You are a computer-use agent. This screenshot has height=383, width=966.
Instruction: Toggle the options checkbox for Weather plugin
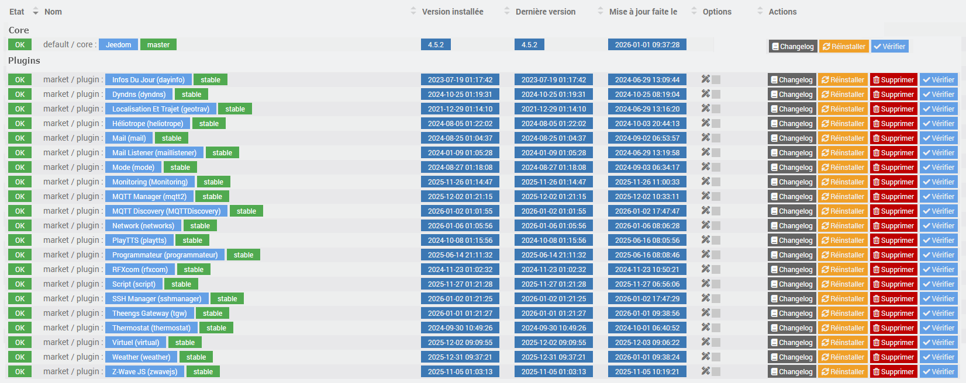tap(716, 357)
